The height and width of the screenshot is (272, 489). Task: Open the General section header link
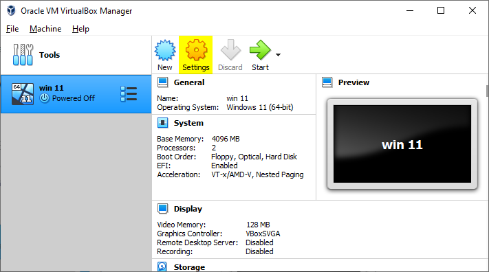(x=189, y=82)
